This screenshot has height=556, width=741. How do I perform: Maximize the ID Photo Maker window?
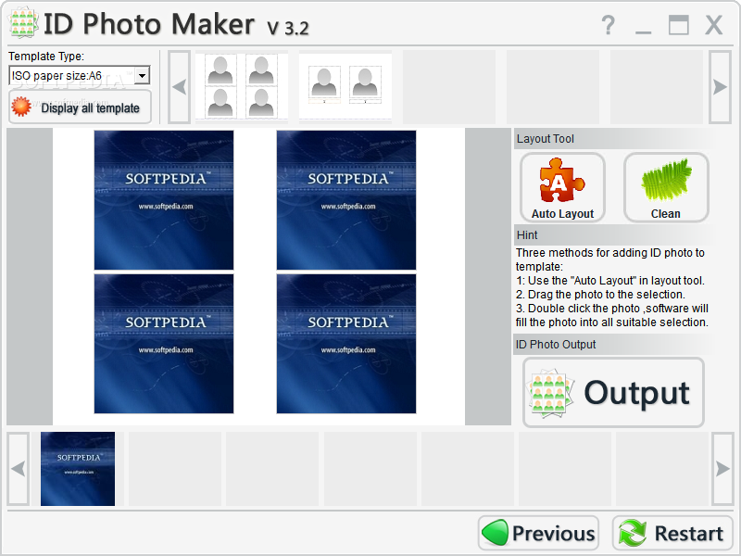(x=678, y=25)
